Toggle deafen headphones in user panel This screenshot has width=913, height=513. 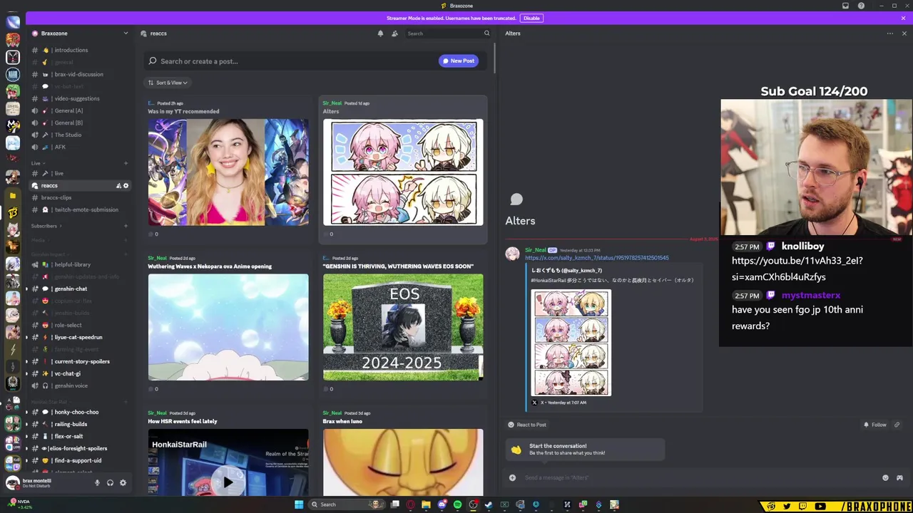coord(110,482)
